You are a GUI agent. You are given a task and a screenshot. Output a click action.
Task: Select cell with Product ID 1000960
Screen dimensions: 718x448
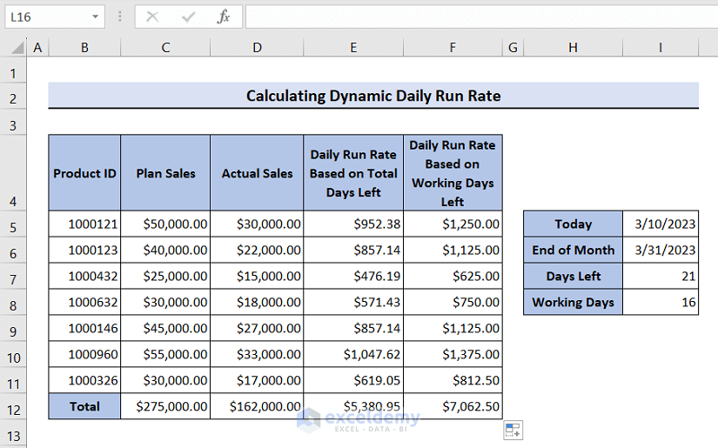click(84, 354)
